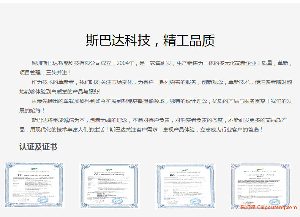Screen dimensions: 300x217
Task: Click the line 项目管理，三头并进！
Action: click(45, 73)
